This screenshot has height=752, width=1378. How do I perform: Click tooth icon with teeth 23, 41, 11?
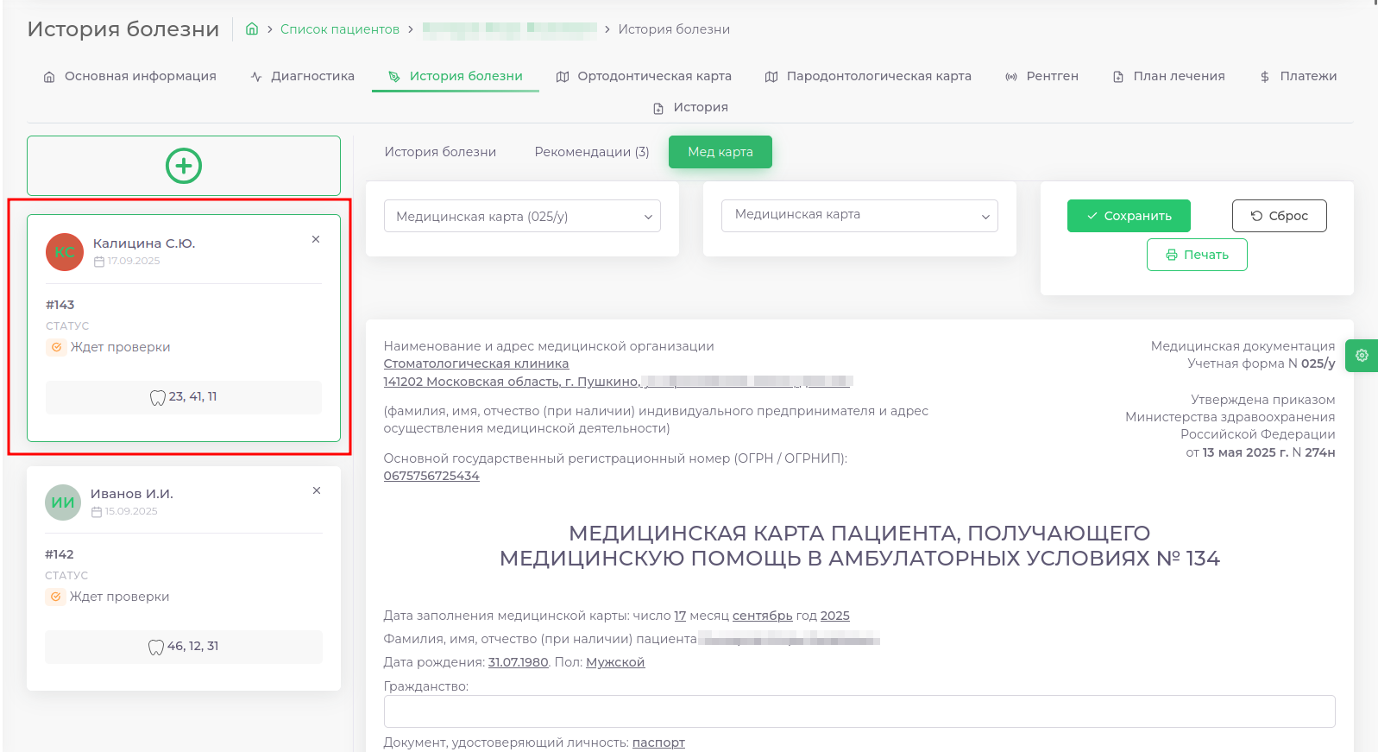coord(158,397)
